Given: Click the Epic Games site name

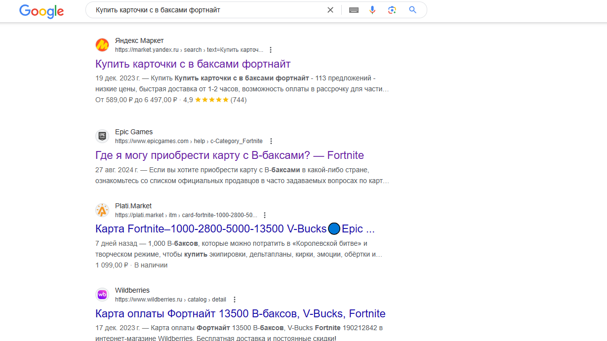Looking at the screenshot, I should 134,132.
